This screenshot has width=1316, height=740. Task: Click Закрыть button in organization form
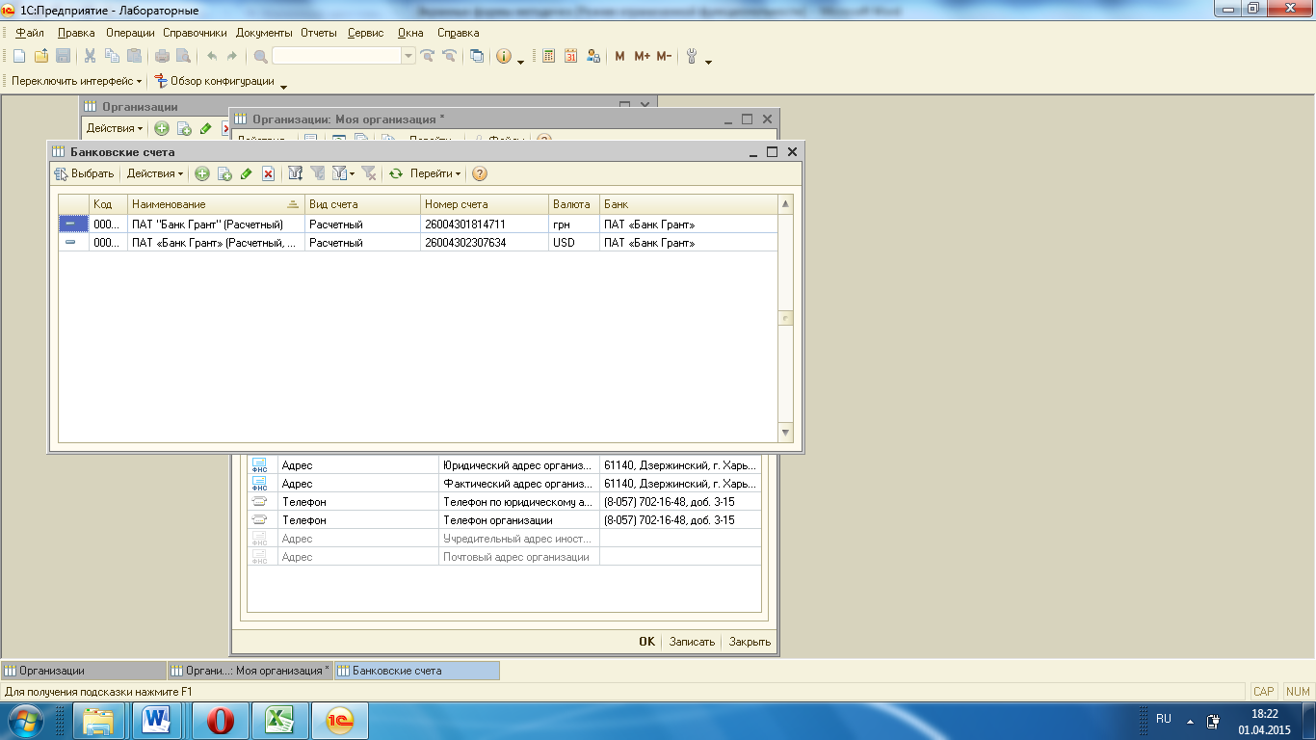[x=750, y=642]
